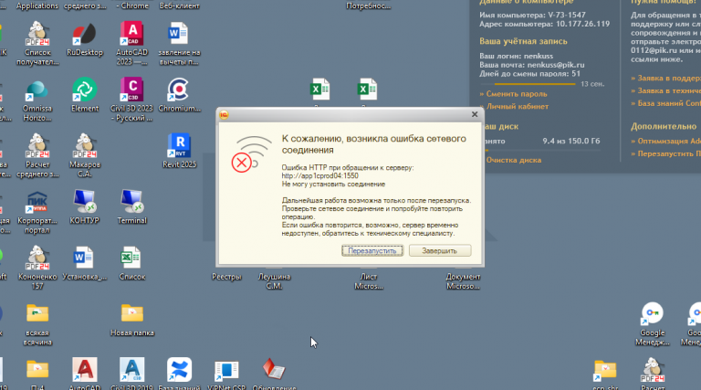Open the Chromium browser shortcut

pos(179,95)
